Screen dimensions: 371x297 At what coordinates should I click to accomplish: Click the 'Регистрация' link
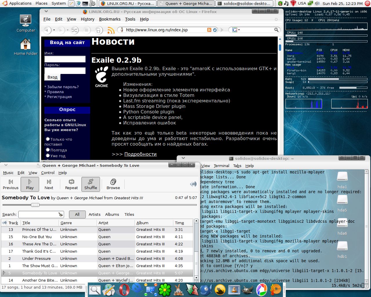59,97
